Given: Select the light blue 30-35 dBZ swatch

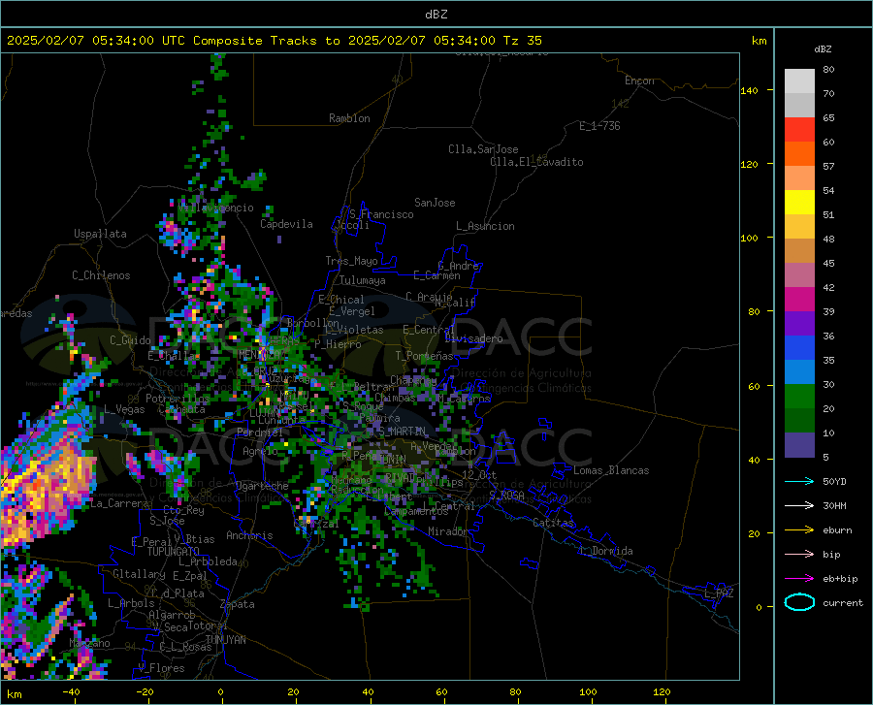Looking at the screenshot, I should coord(799,372).
